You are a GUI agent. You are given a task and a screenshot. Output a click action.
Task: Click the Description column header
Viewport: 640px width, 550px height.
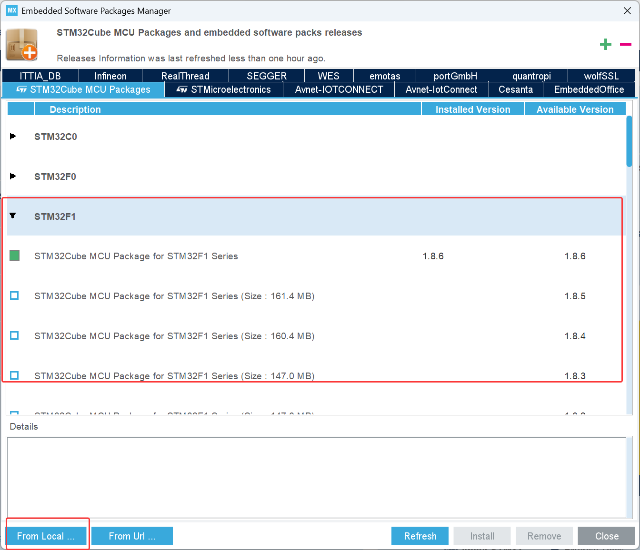click(x=228, y=109)
